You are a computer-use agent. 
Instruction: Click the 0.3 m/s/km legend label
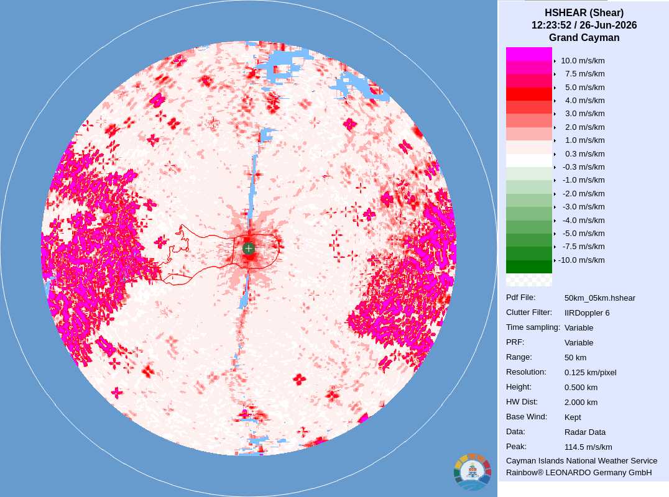click(585, 154)
